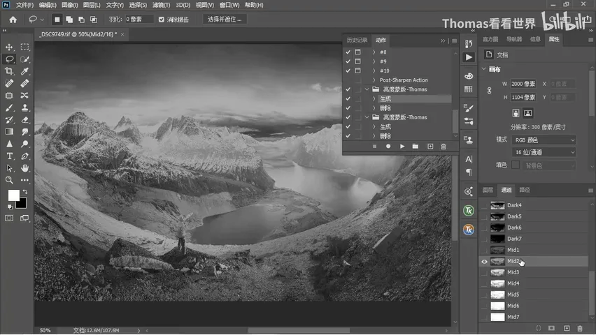Click the portrait orientation button in Properties
This screenshot has width=596, height=335.
tap(516, 113)
